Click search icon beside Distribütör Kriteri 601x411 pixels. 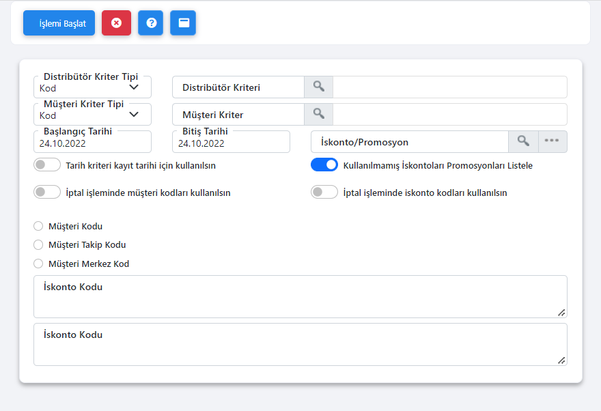[318, 87]
